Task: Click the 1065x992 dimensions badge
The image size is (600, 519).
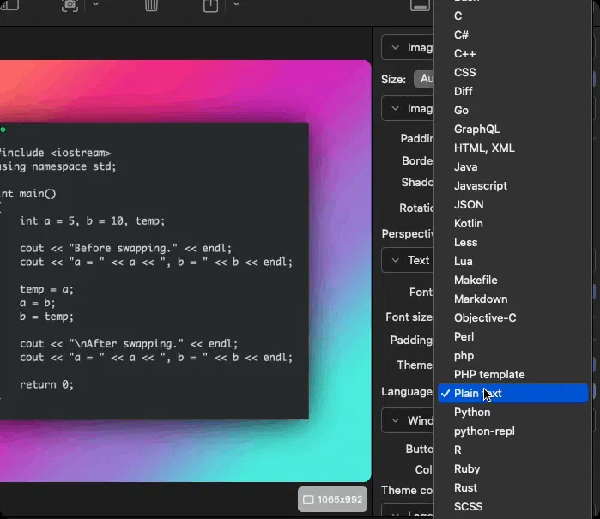Action: pos(332,499)
